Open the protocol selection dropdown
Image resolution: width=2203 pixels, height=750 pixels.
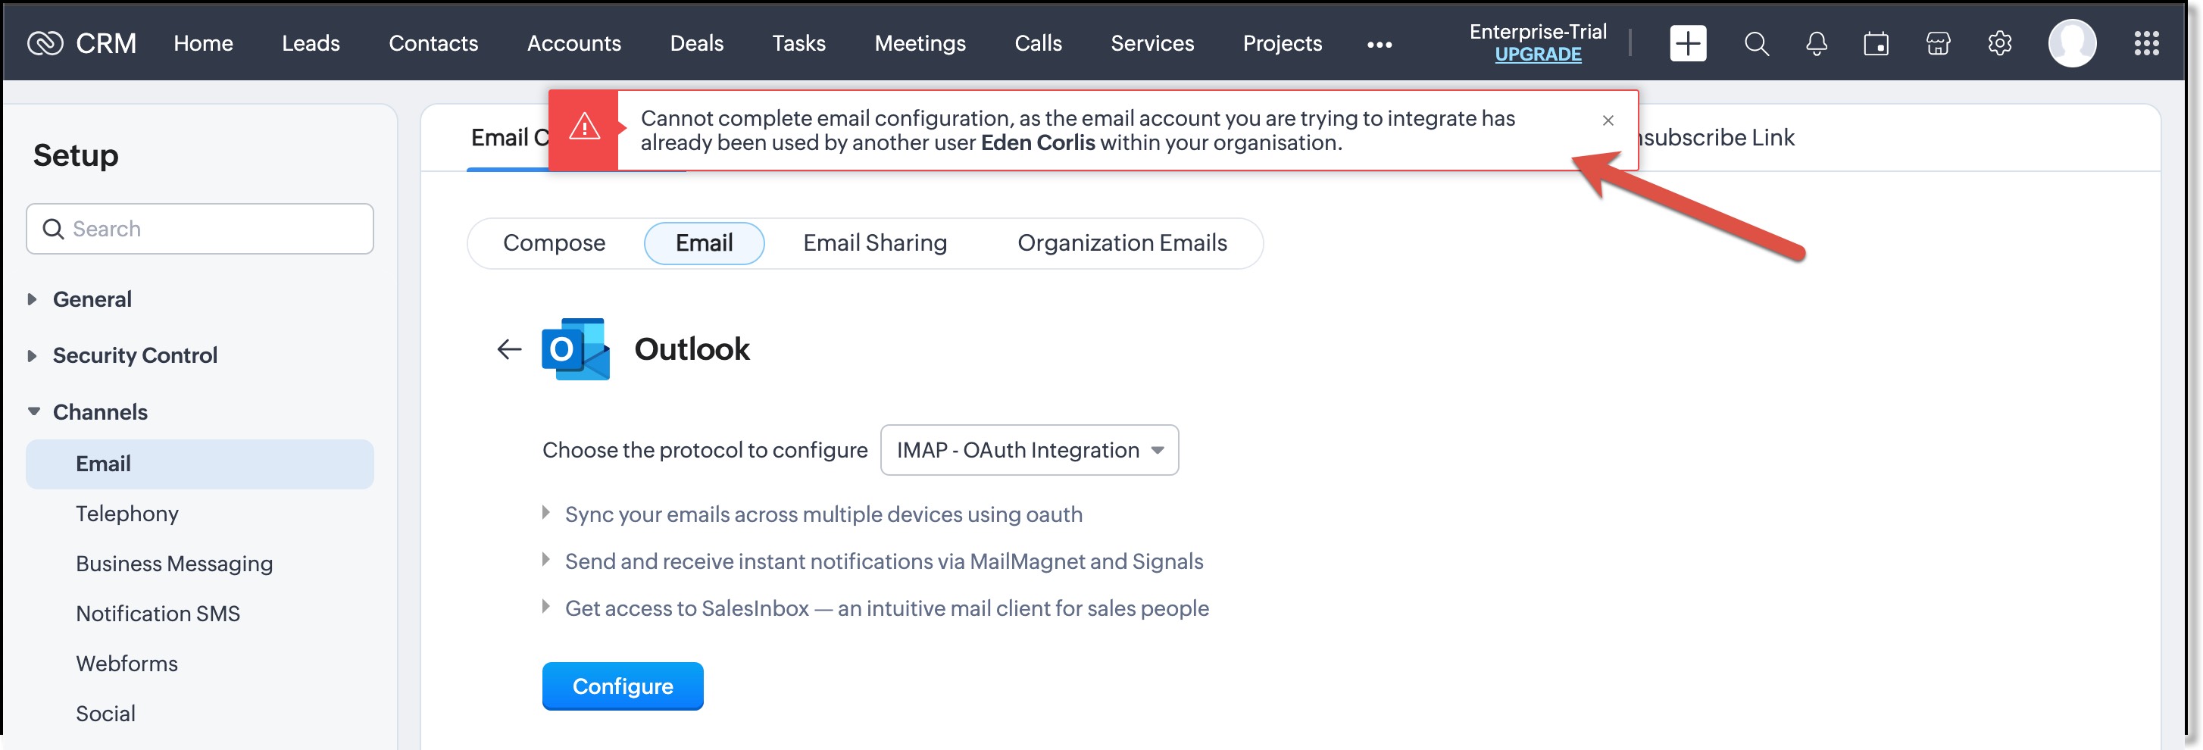(x=1029, y=450)
